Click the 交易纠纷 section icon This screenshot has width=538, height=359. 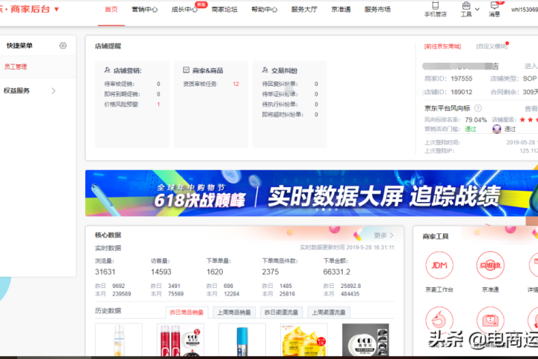(x=265, y=70)
